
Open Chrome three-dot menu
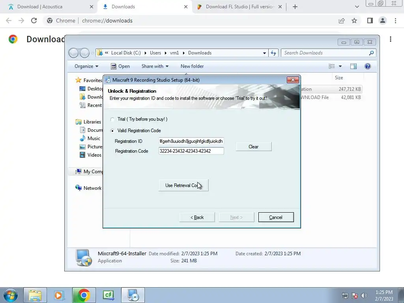point(395,21)
